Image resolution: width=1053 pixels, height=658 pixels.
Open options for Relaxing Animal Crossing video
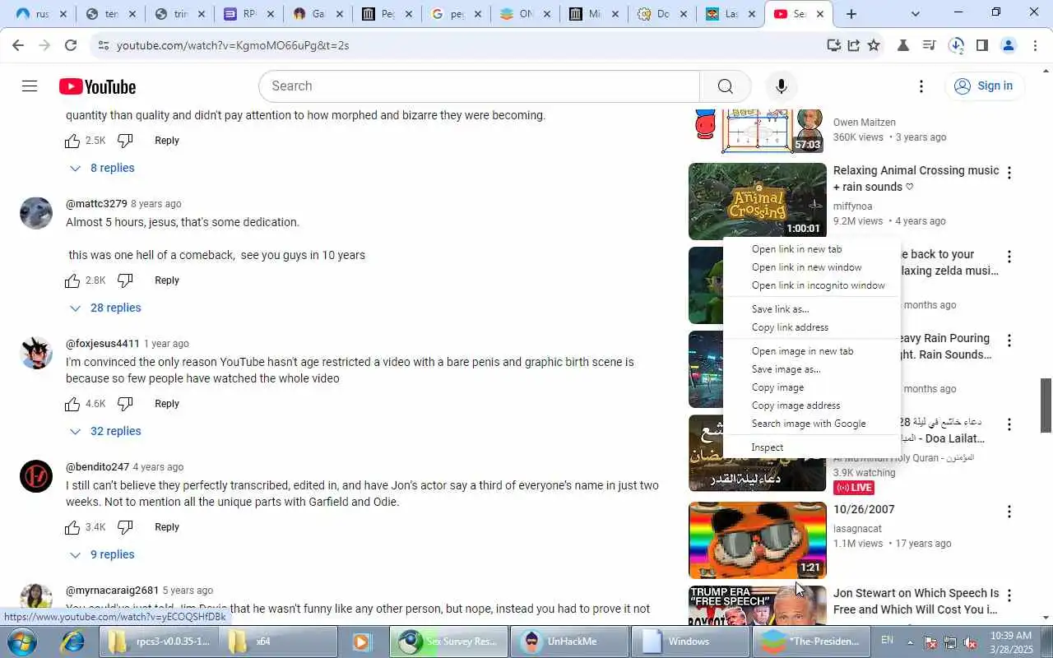[x=1009, y=173]
